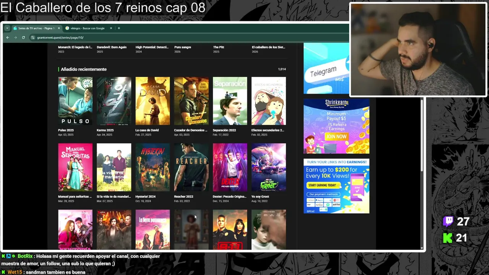Open the Pulso 2025 poster
The image size is (489, 275).
click(75, 101)
